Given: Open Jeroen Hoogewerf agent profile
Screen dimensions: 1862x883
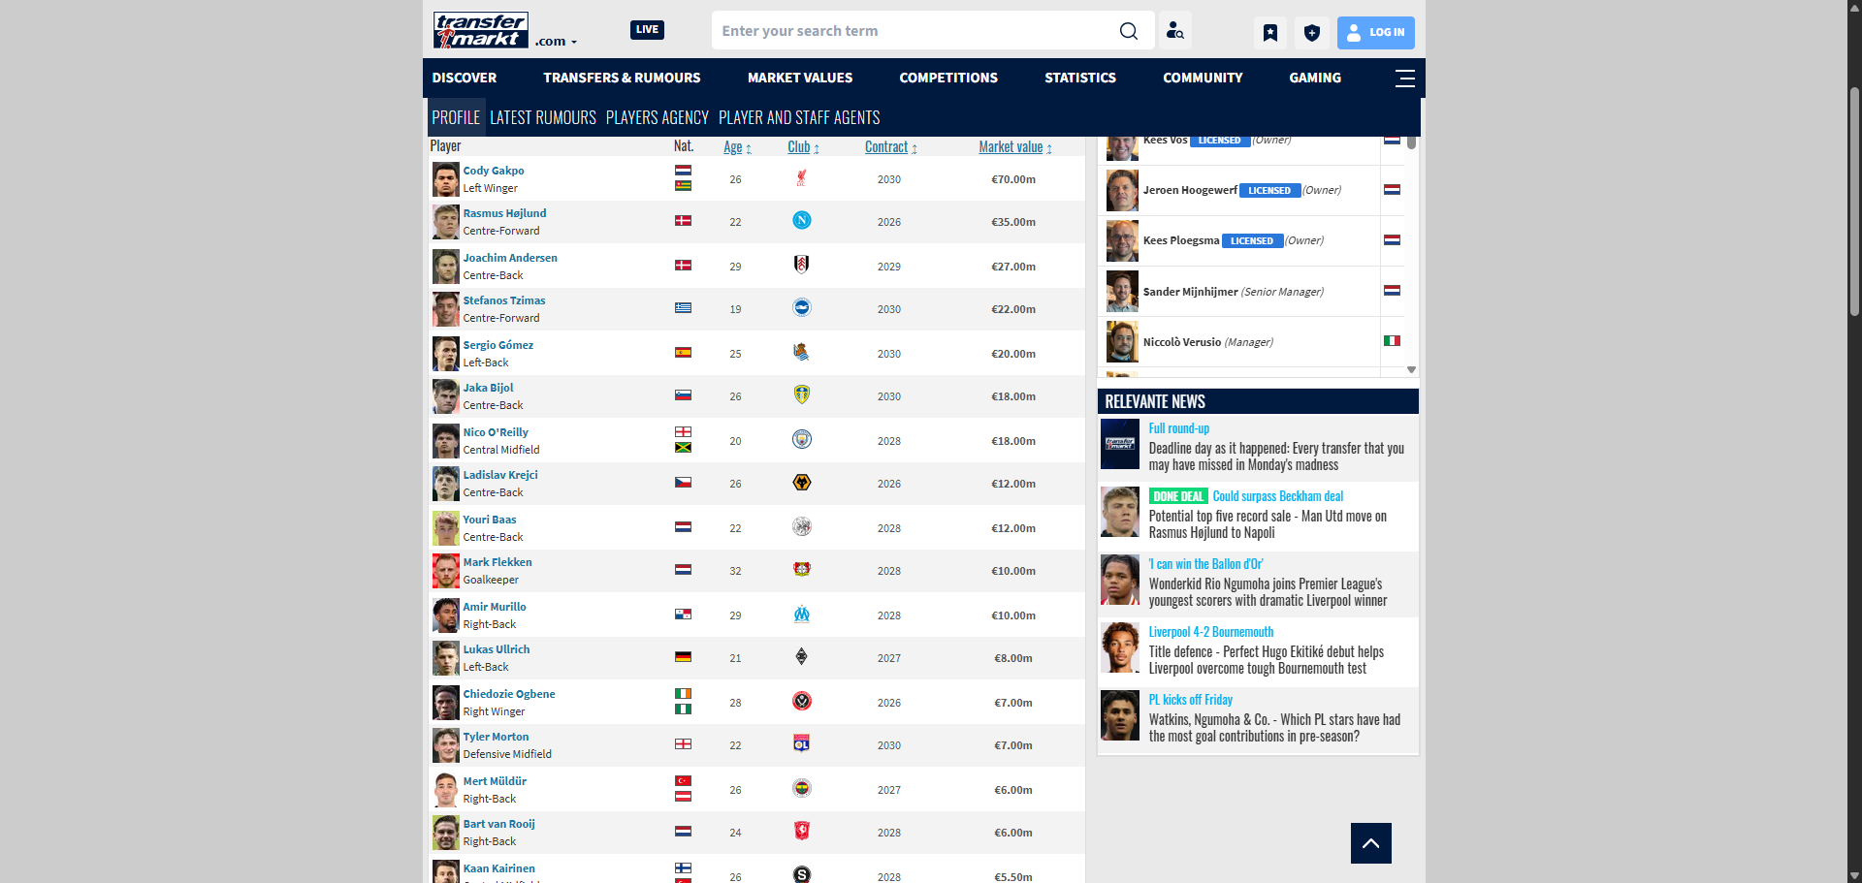Looking at the screenshot, I should tap(1190, 190).
